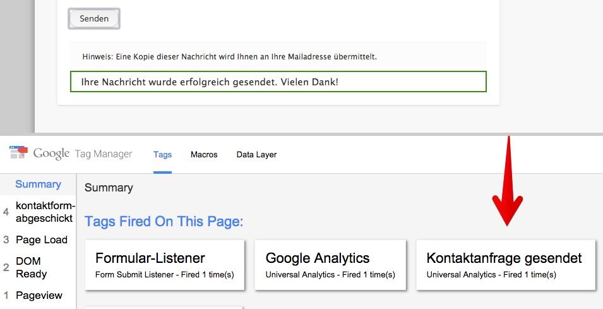The width and height of the screenshot is (603, 309).
Task: Open the Macros tab
Action: click(204, 154)
